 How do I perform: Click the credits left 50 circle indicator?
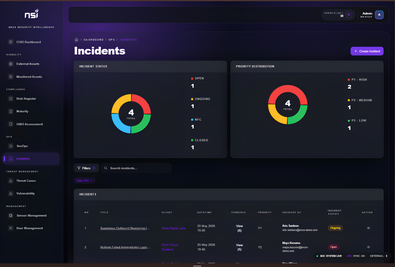point(349,15)
